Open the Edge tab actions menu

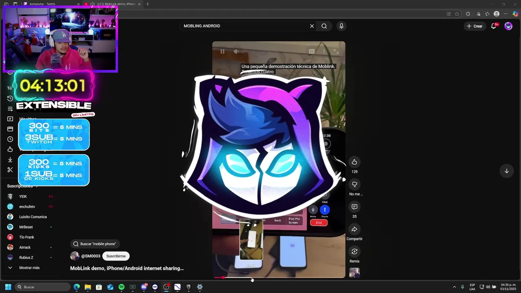[15, 4]
